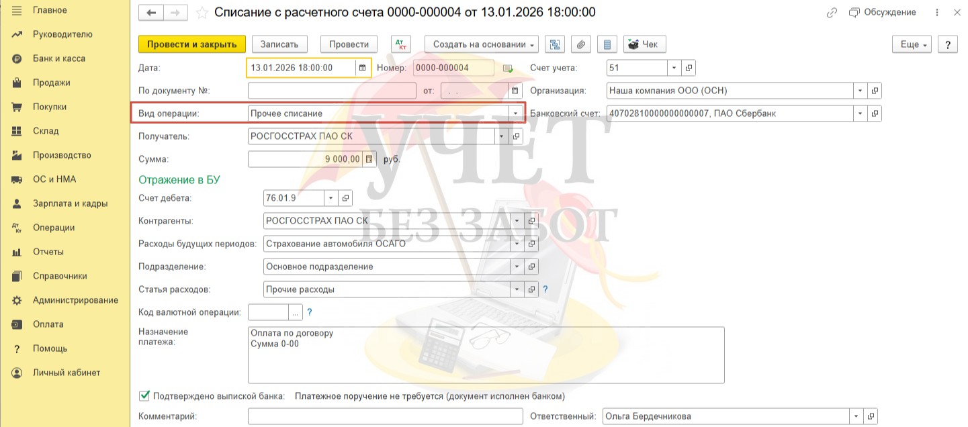Click the Отчеты chart icon
Image resolution: width=968 pixels, height=427 pixels.
coord(17,252)
